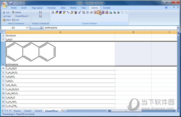Click the first blue-dome search toolbar icon

111,12
